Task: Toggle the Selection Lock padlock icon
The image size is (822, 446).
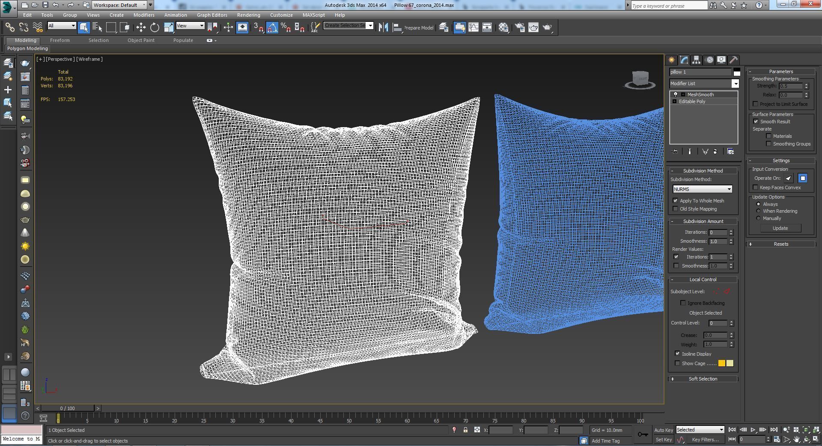Action: (x=465, y=430)
